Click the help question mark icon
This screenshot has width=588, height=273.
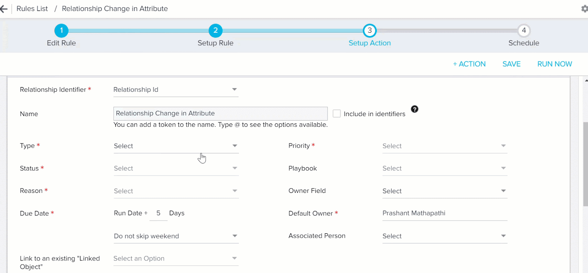click(x=415, y=109)
